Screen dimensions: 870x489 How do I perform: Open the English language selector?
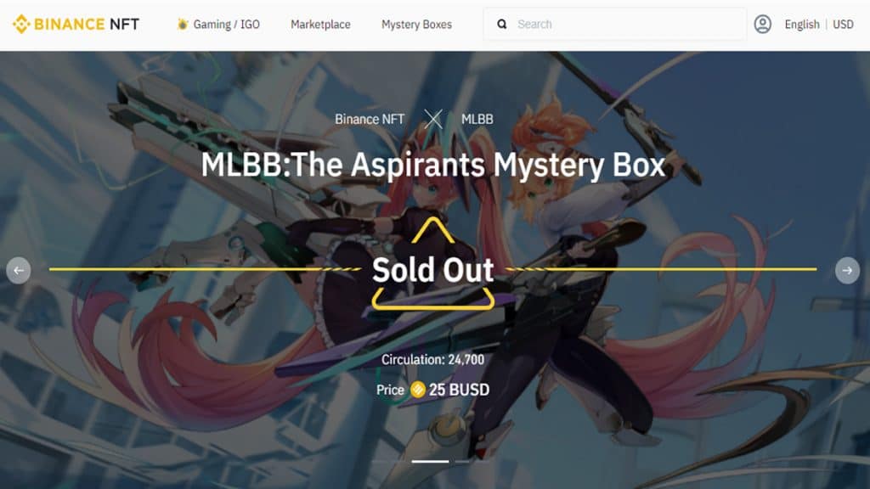(x=802, y=25)
